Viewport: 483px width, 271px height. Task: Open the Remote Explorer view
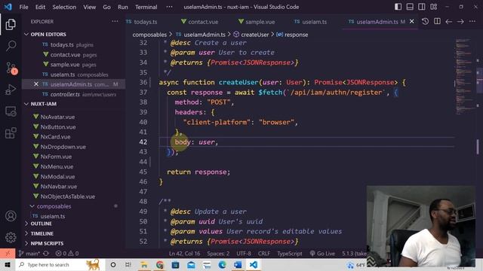(11, 111)
